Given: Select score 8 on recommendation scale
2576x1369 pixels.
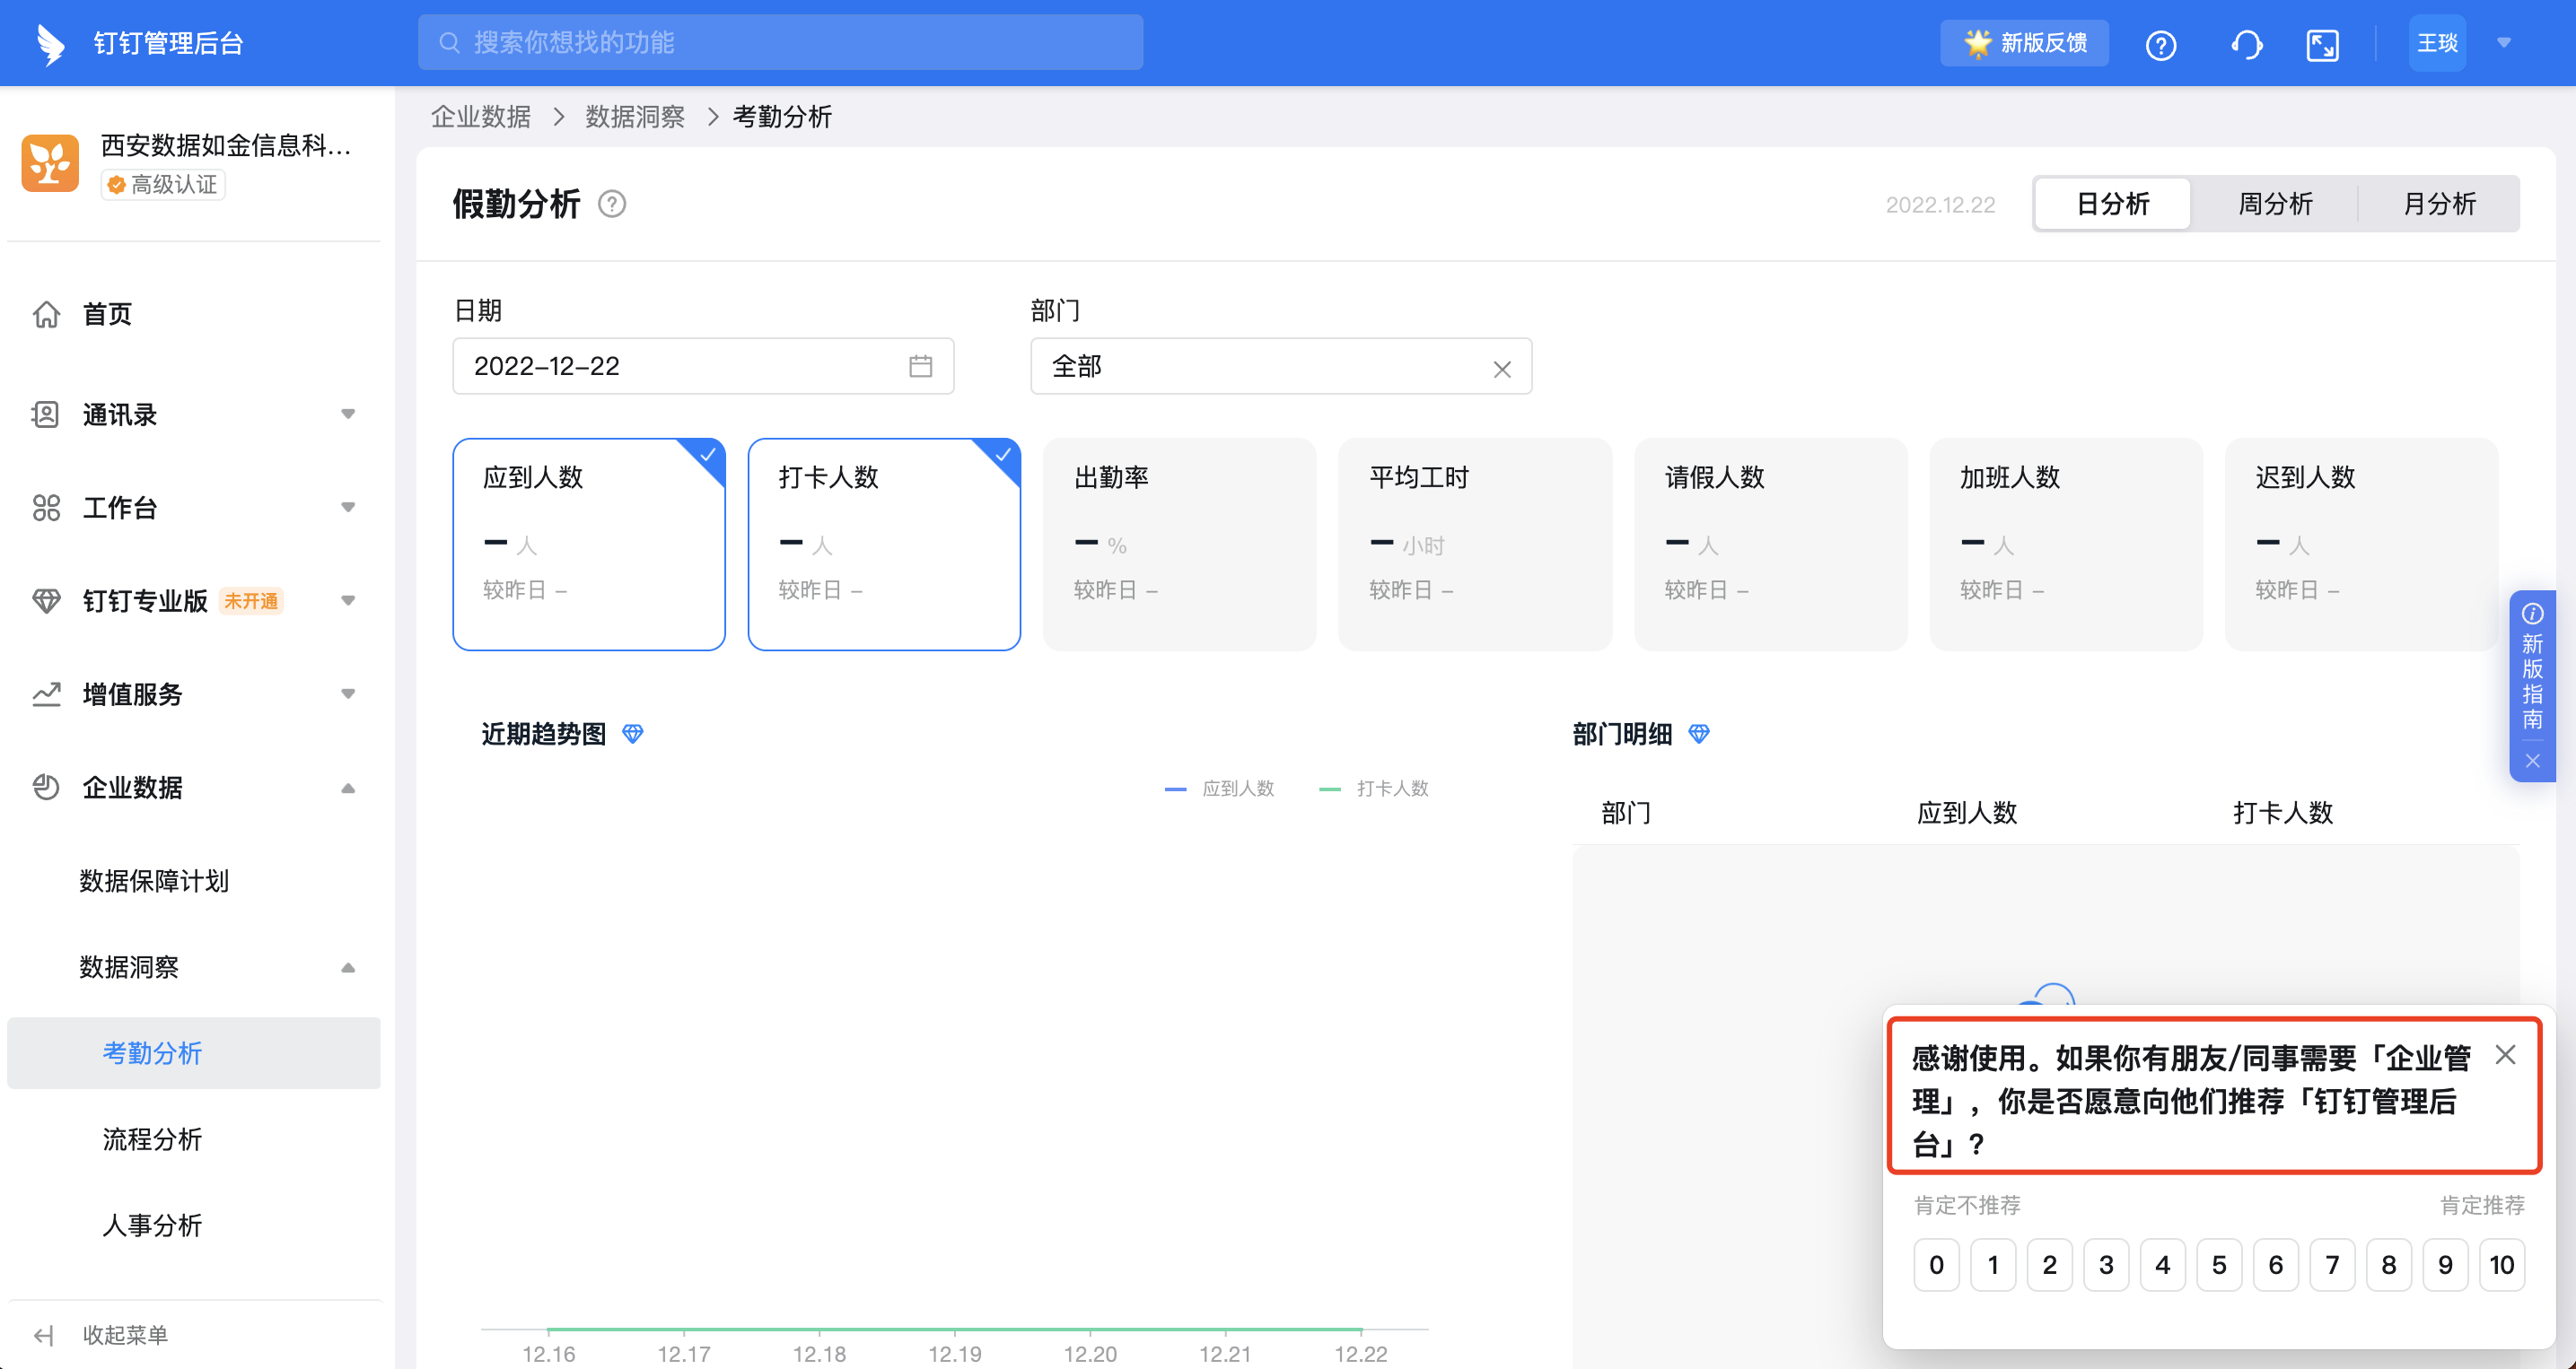Looking at the screenshot, I should point(2389,1265).
